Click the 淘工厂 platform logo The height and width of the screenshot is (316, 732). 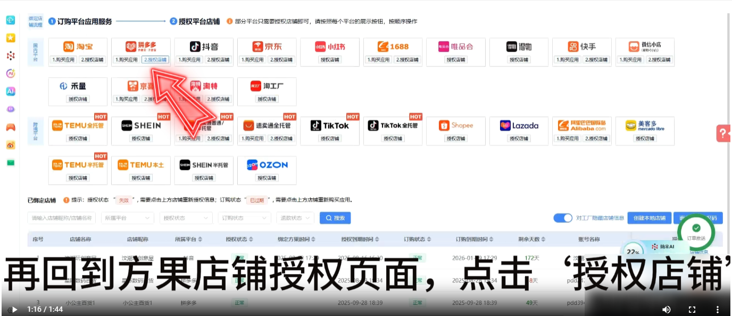click(x=267, y=86)
